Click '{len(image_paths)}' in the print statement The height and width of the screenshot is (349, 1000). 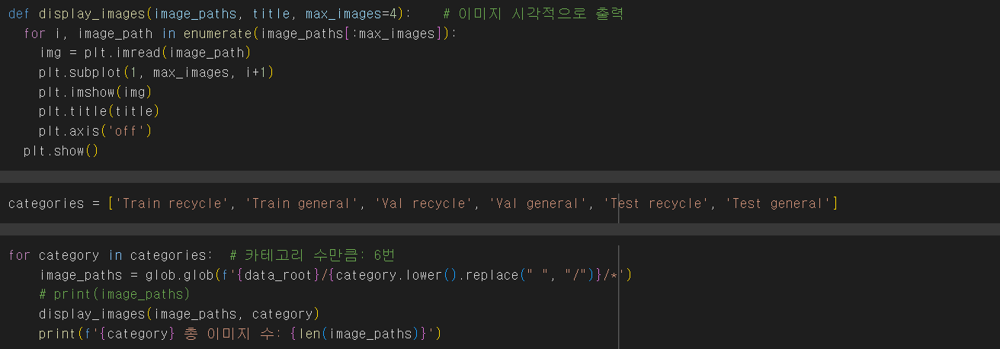click(x=358, y=334)
